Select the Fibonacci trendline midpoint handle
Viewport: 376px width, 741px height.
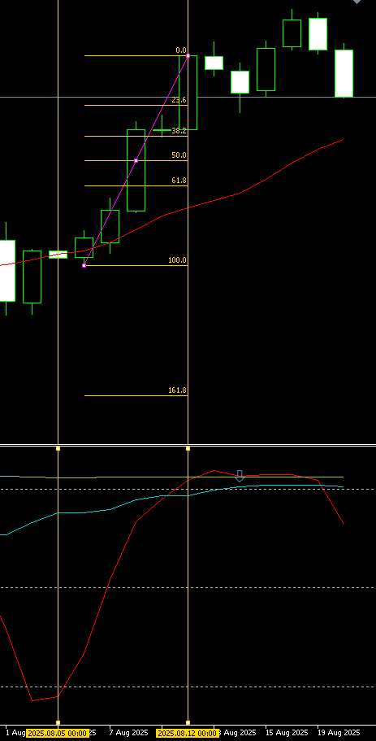click(x=136, y=161)
